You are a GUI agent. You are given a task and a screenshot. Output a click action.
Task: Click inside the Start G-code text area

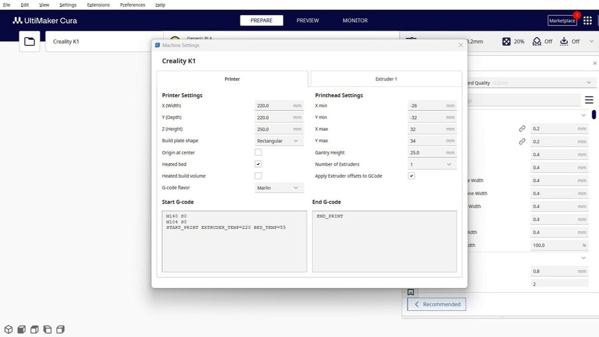click(234, 241)
